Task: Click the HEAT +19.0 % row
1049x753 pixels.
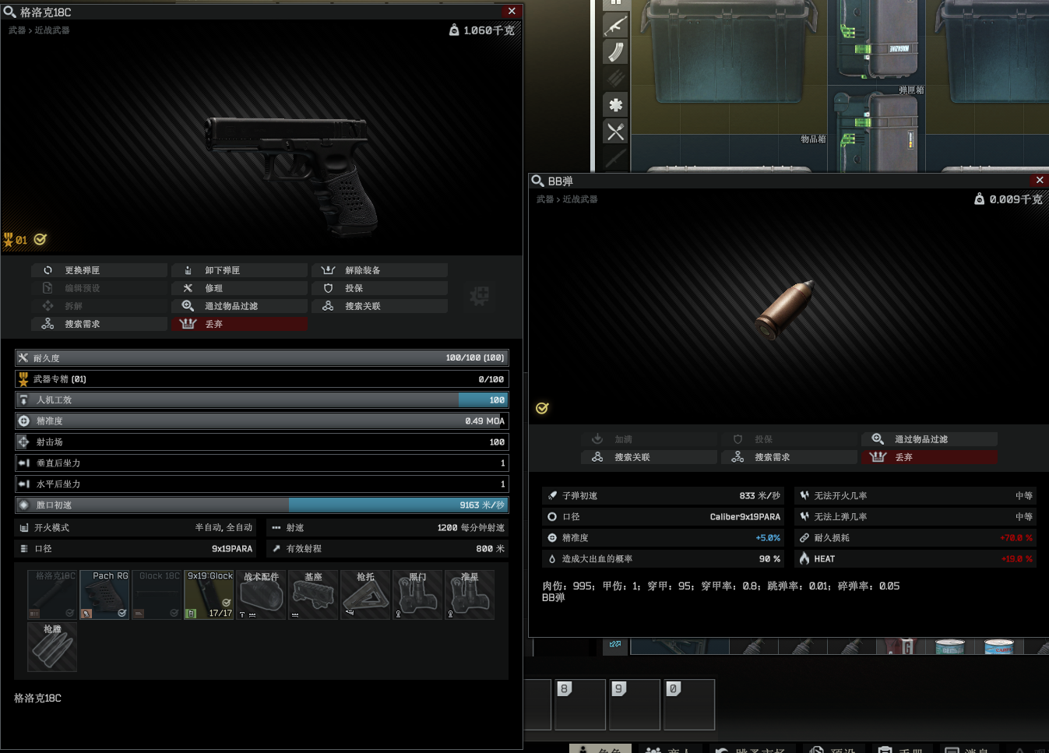Action: 915,559
